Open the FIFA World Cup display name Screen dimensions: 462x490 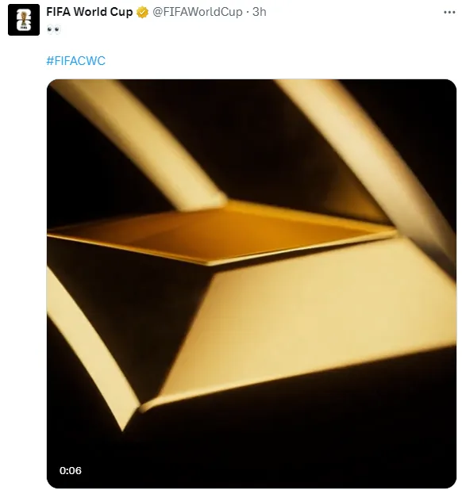[90, 12]
